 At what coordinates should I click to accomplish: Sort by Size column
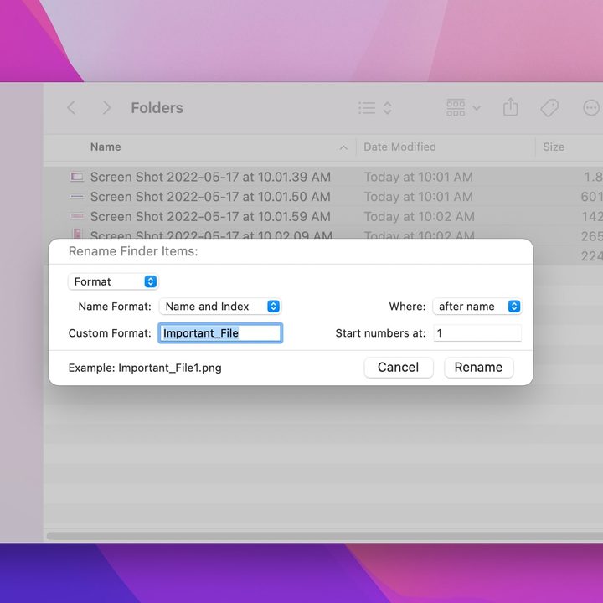[554, 147]
